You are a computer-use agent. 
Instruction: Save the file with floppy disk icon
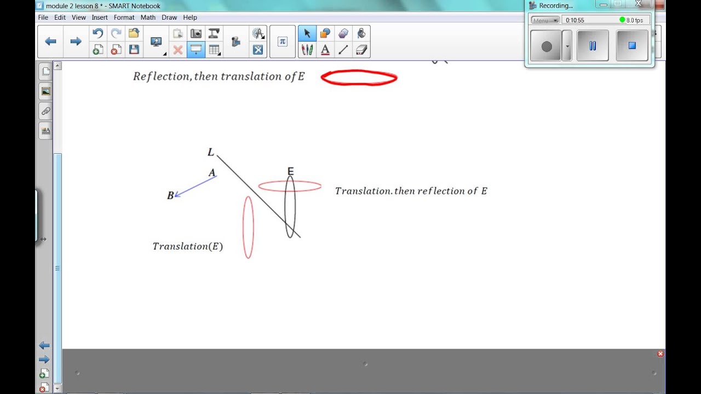[134, 50]
